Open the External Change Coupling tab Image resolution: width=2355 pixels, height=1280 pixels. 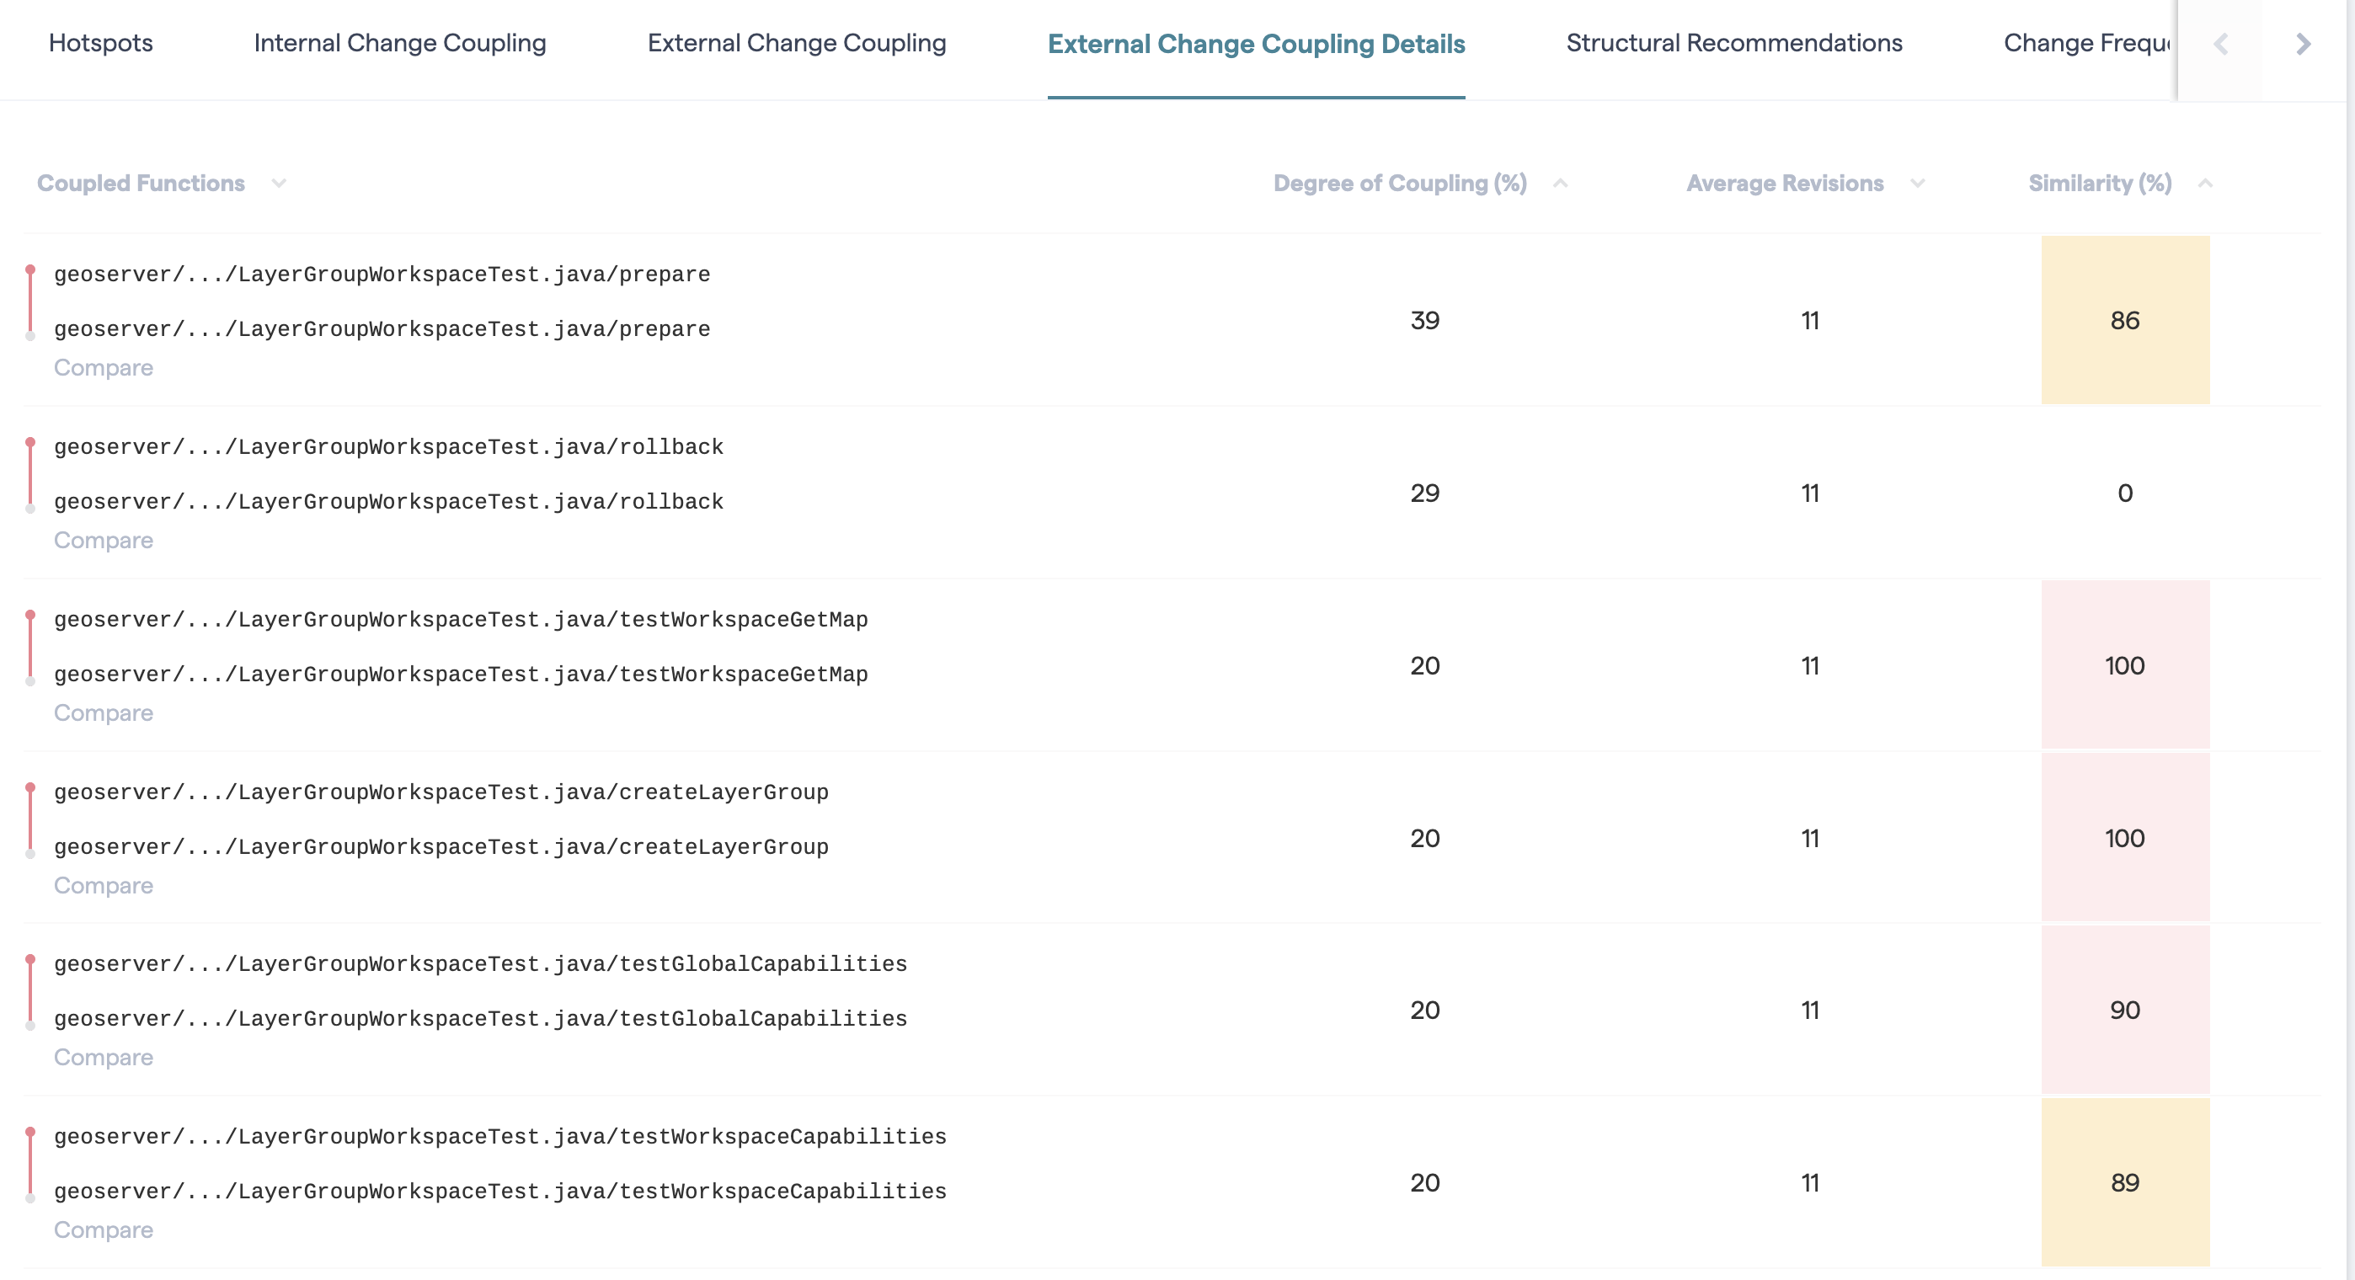[796, 43]
